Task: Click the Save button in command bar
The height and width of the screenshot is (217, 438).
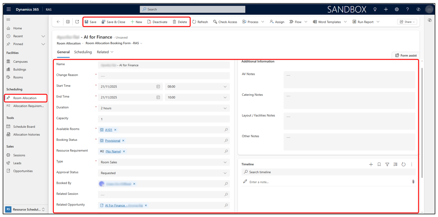Action: [x=91, y=22]
